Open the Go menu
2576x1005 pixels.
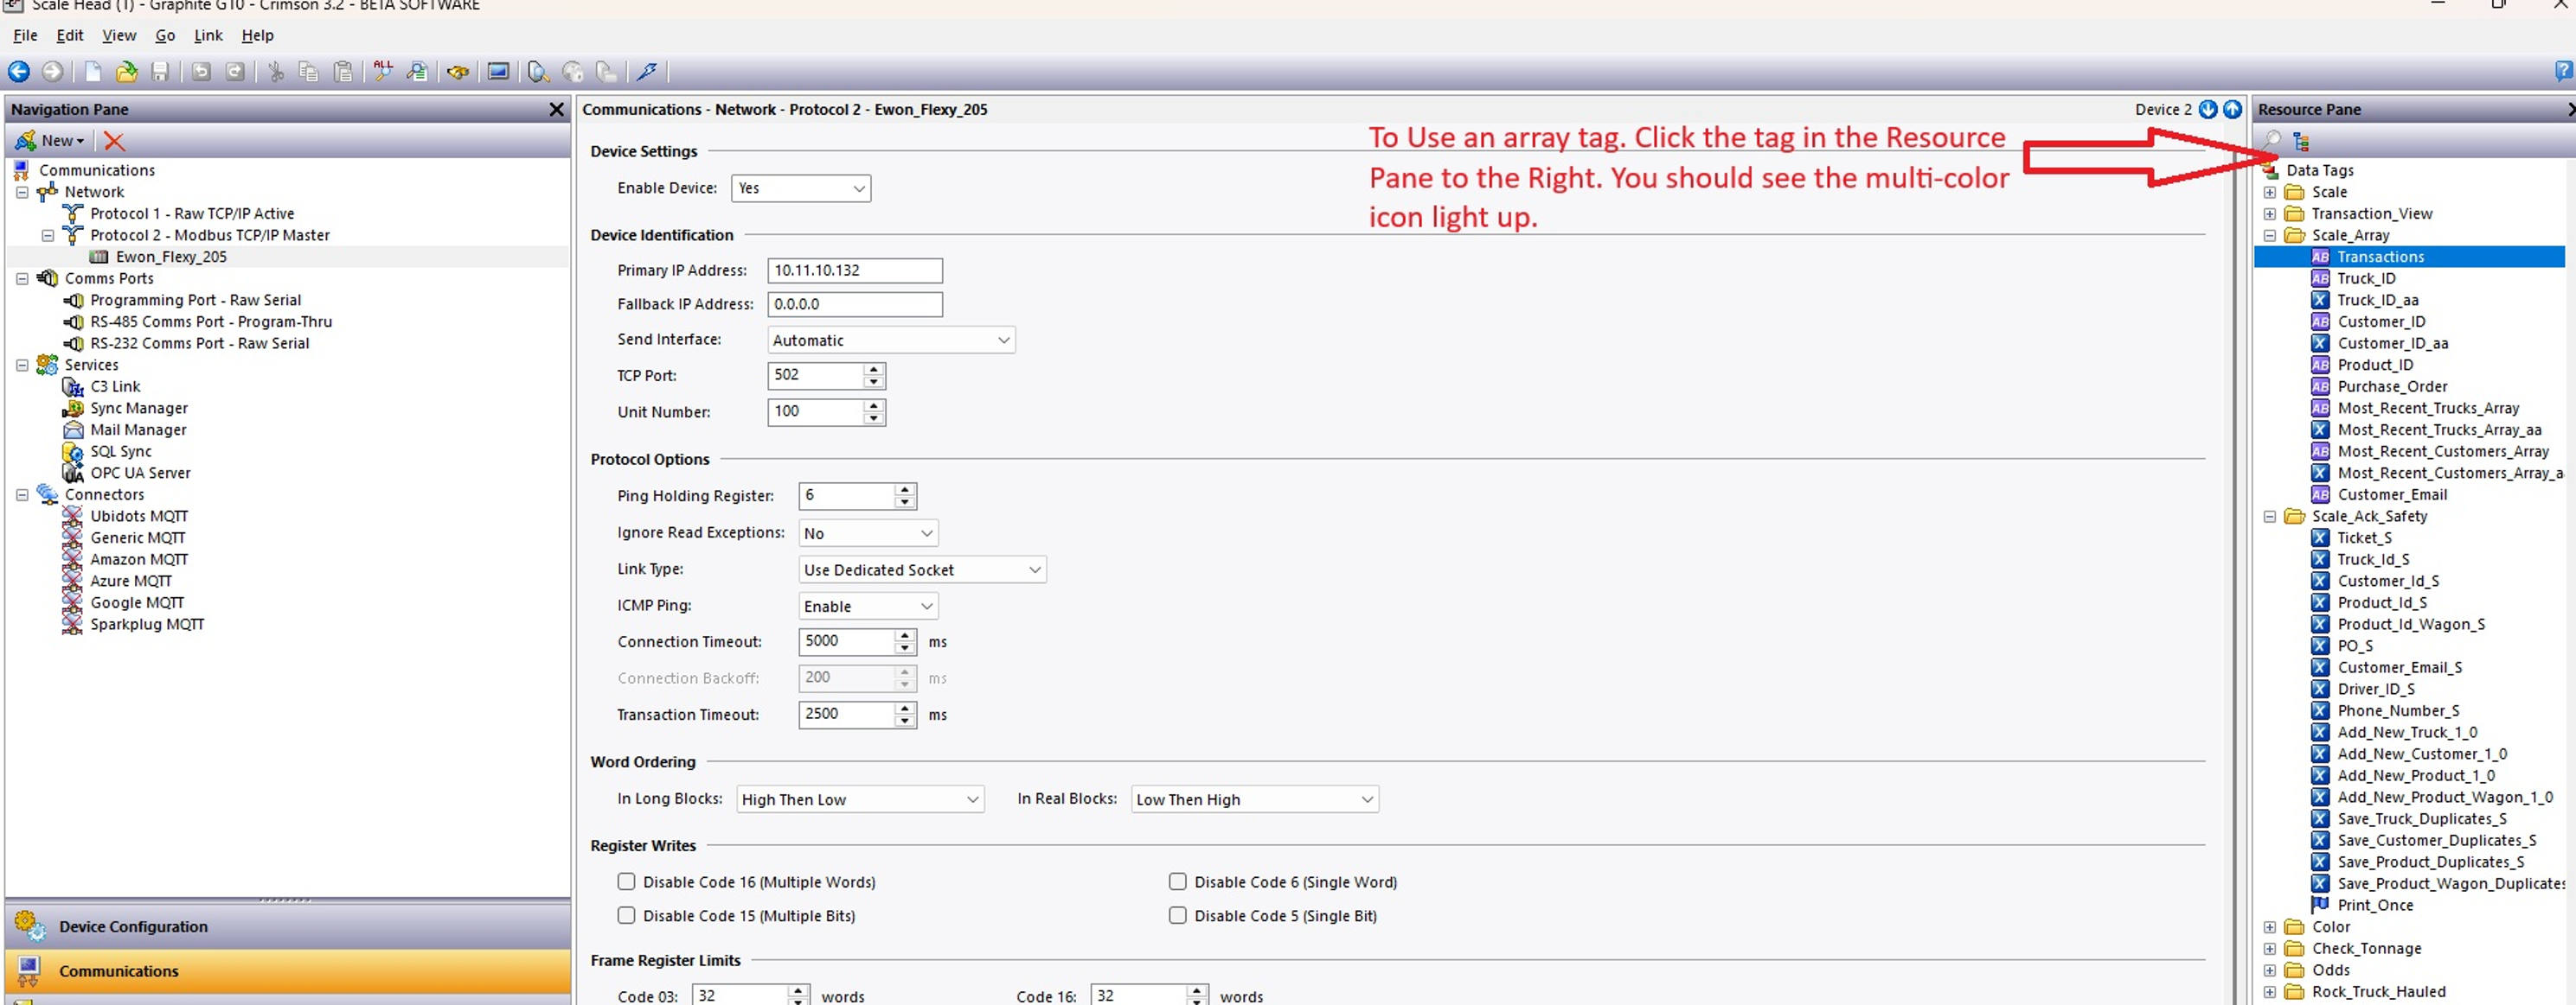[165, 35]
